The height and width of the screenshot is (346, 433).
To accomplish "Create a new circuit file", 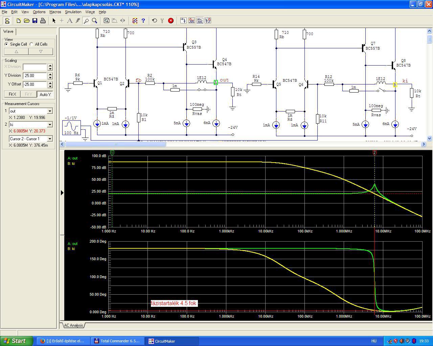I will 19,21.
